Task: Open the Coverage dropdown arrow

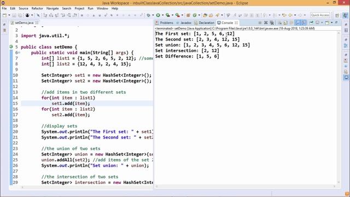Action: tap(172, 15)
